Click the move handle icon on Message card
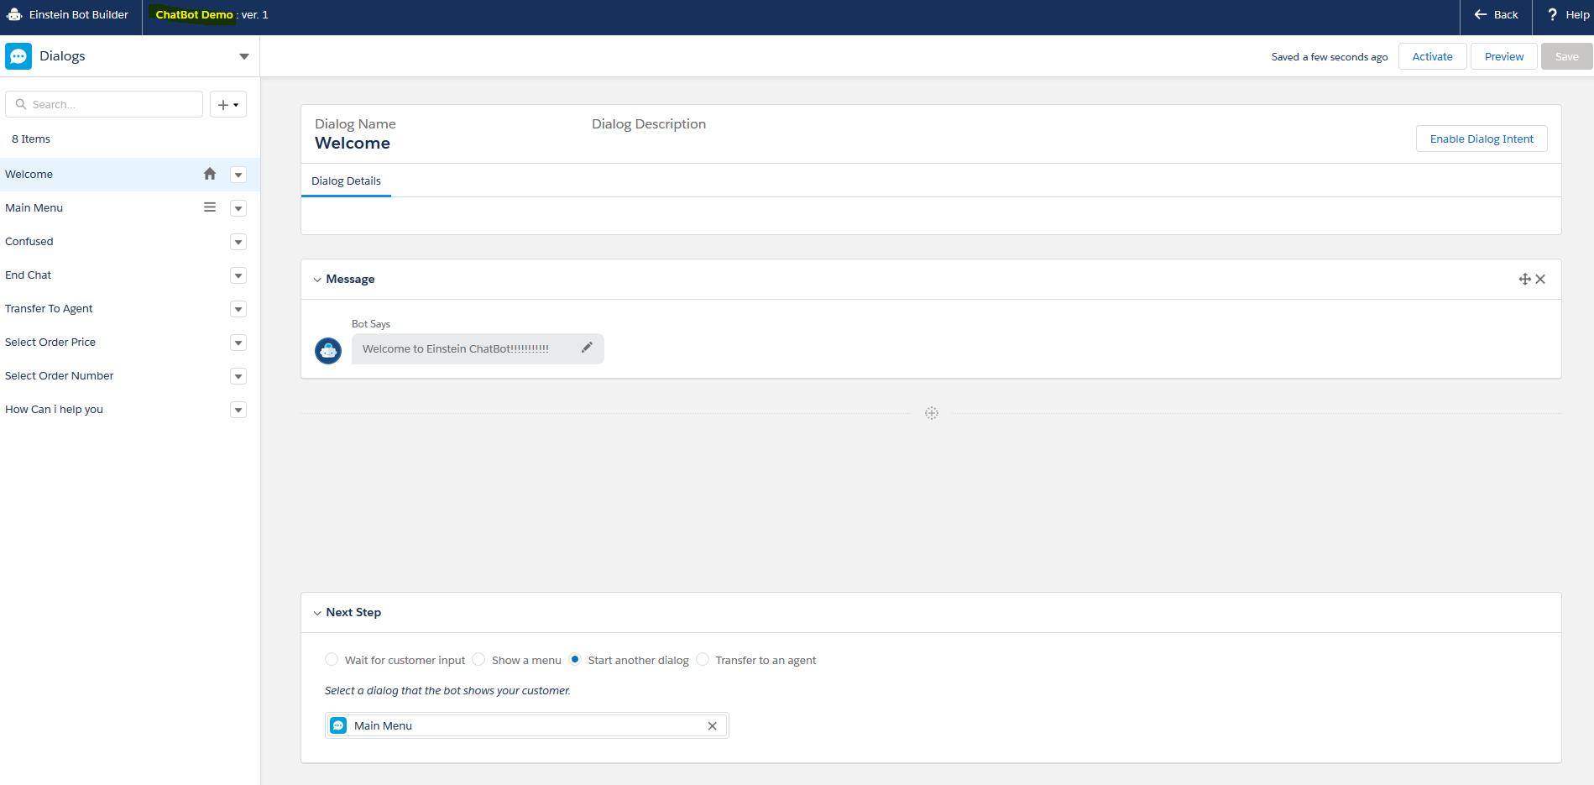The height and width of the screenshot is (785, 1594). tap(1524, 280)
